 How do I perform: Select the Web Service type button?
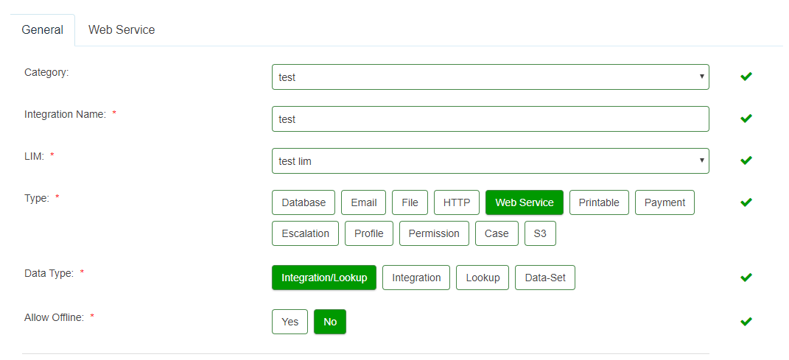click(525, 202)
